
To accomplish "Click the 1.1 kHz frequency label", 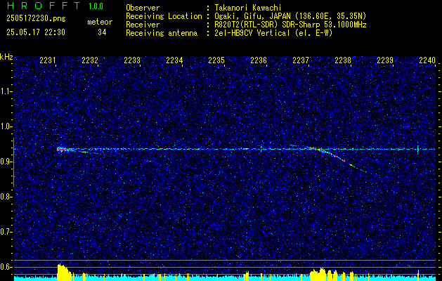I will tap(6, 91).
